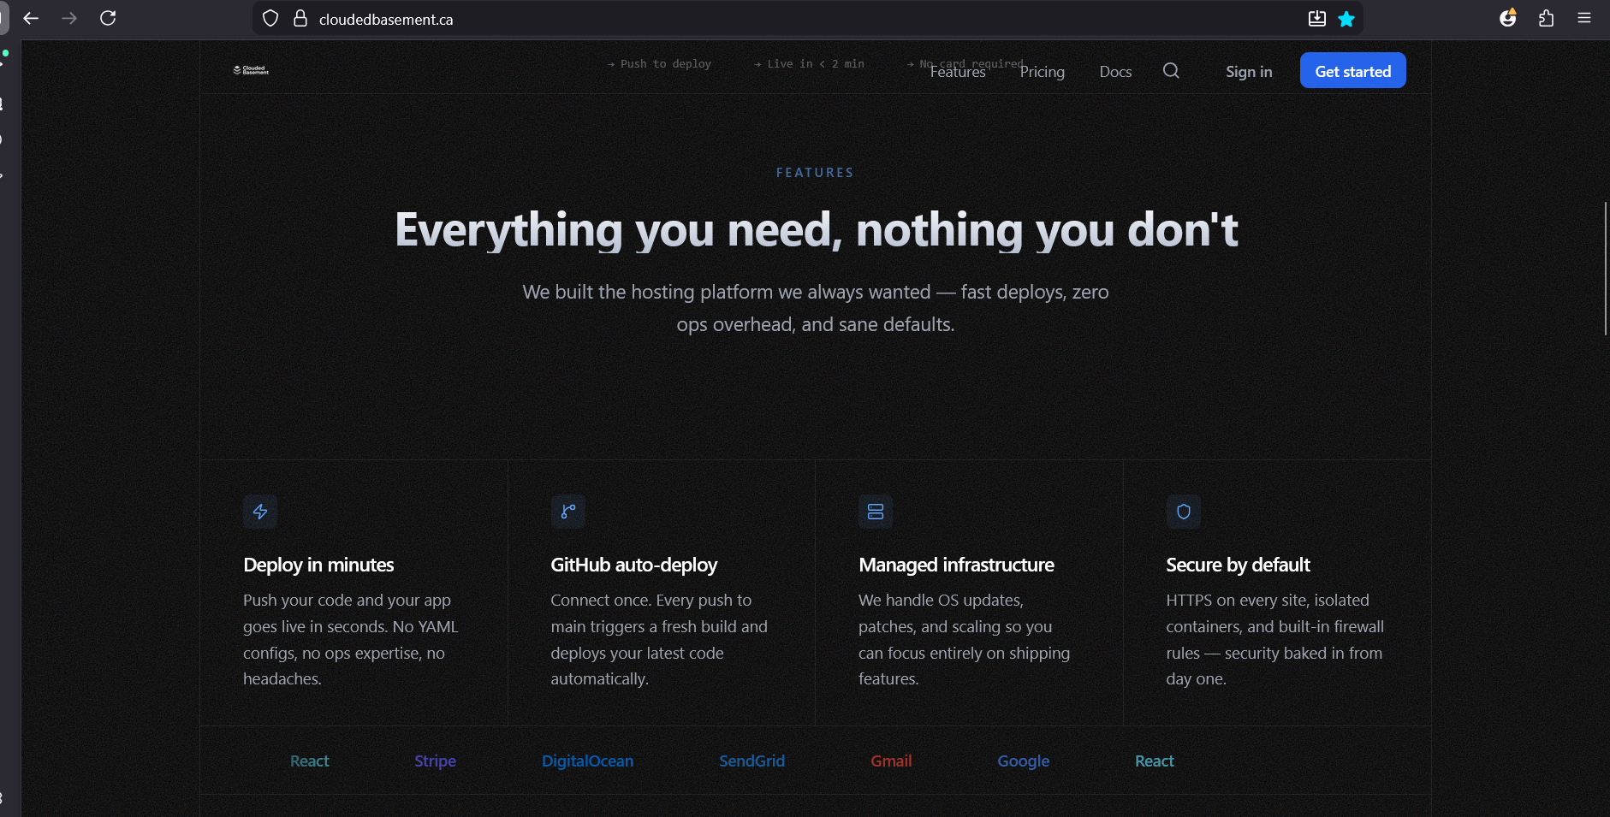Click the Secure by default shield icon

(x=1183, y=512)
